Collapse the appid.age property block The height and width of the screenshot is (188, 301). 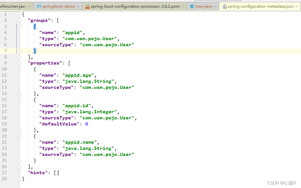[19, 69]
